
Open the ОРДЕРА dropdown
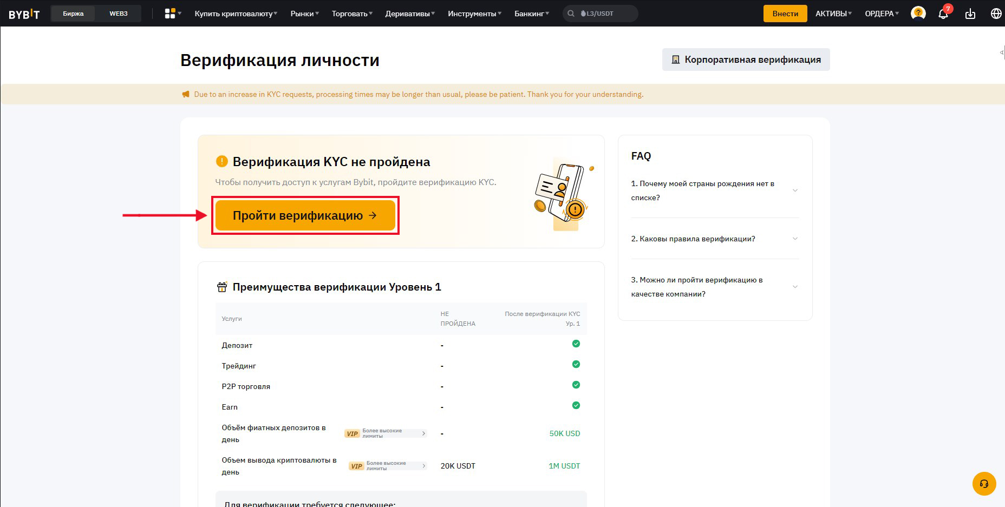882,14
